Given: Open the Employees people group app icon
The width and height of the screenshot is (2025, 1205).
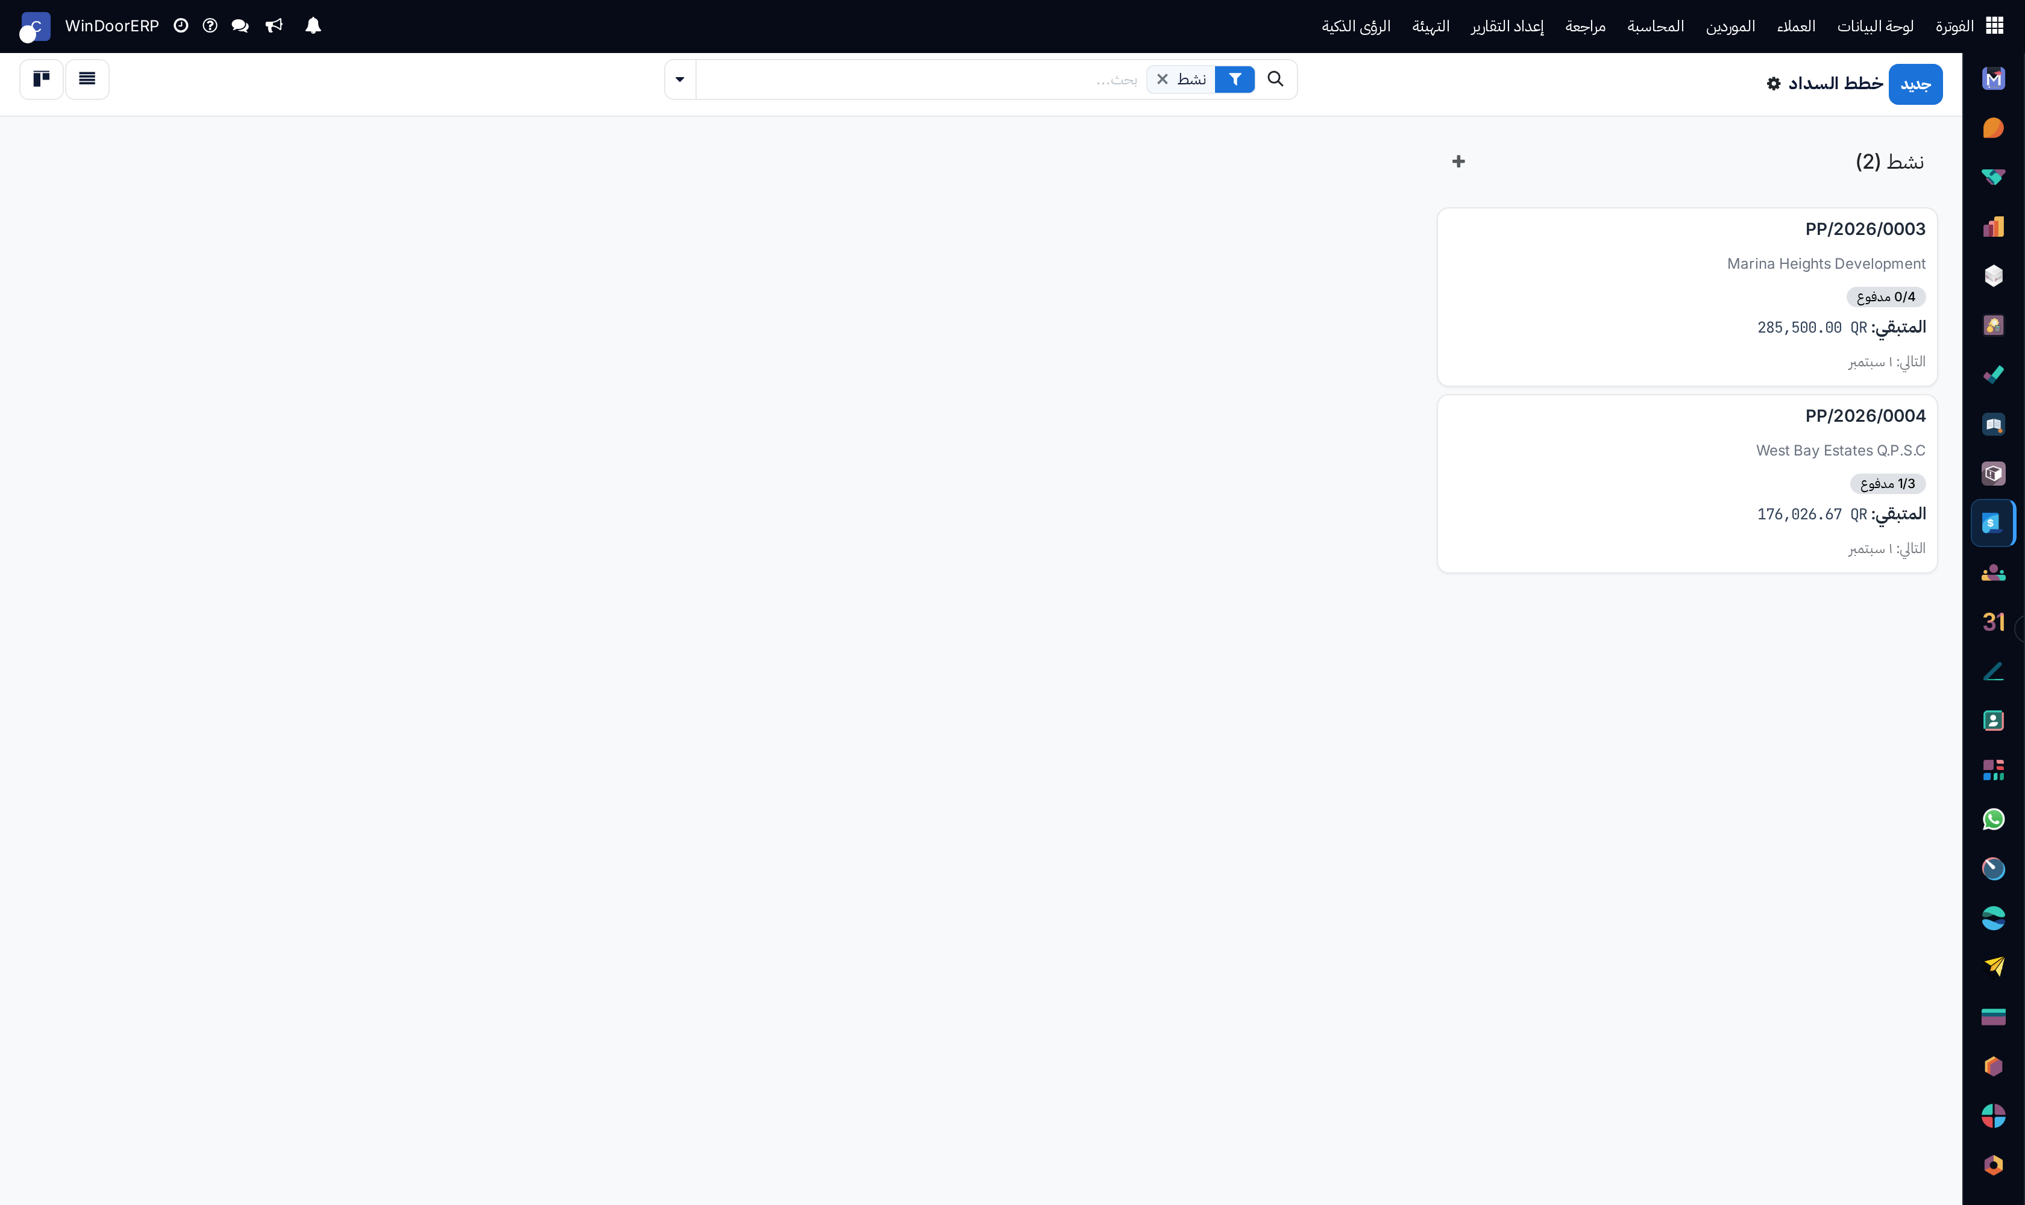Looking at the screenshot, I should coord(1993,572).
